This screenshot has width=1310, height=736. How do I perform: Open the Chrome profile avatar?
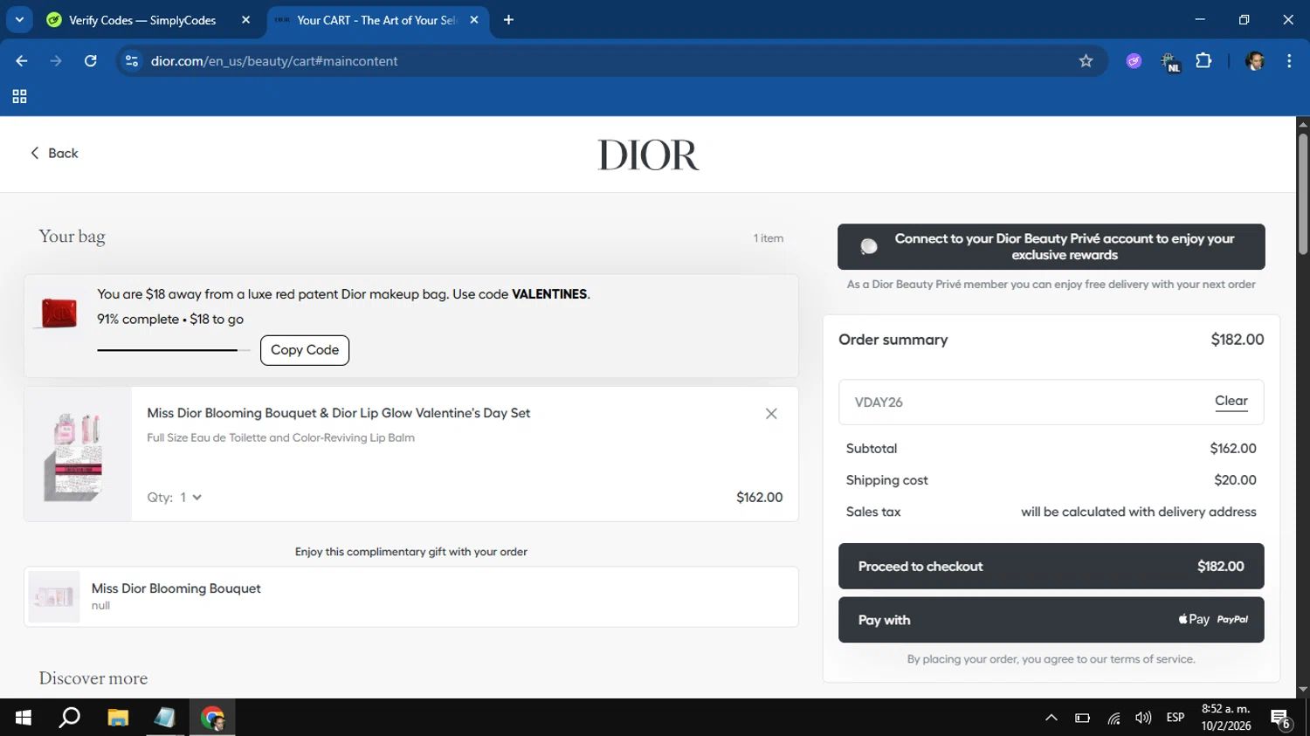tap(1255, 61)
